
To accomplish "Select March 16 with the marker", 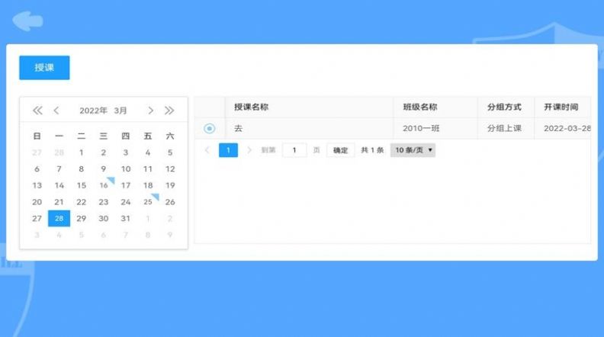I will coord(104,185).
